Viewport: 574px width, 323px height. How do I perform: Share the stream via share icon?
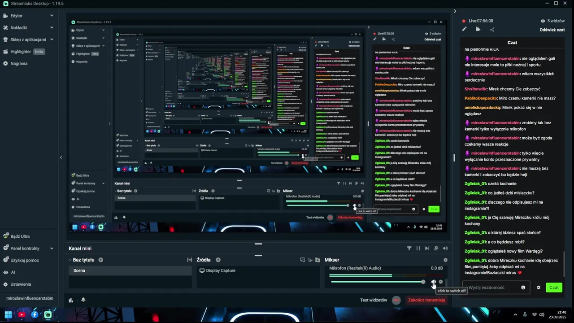(x=492, y=30)
